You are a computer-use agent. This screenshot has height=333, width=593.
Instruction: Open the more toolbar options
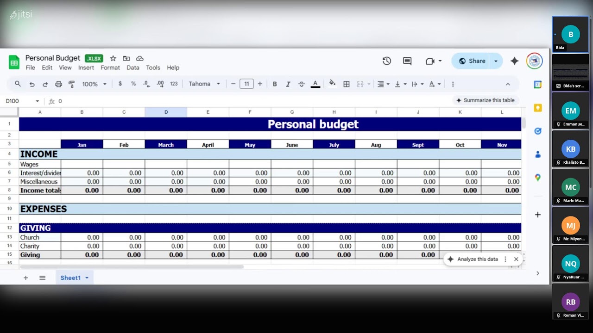point(453,84)
